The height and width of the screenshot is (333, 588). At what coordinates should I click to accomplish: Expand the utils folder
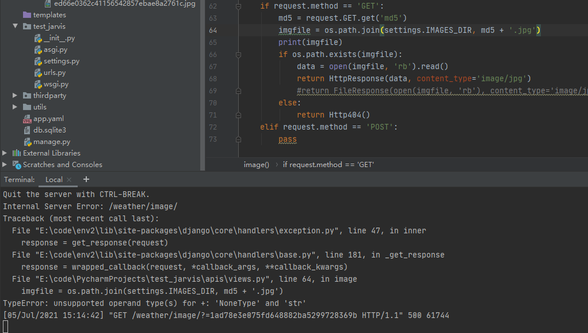coord(15,107)
